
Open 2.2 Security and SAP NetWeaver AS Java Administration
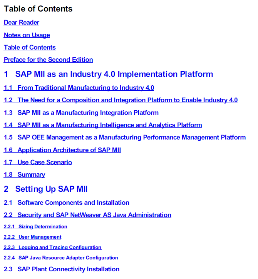click(x=87, y=215)
